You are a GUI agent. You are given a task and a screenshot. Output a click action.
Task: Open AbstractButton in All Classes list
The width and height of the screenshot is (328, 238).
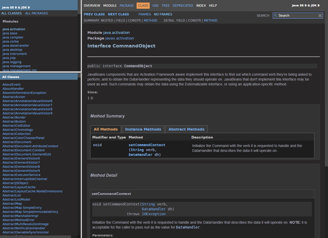(x=14, y=122)
